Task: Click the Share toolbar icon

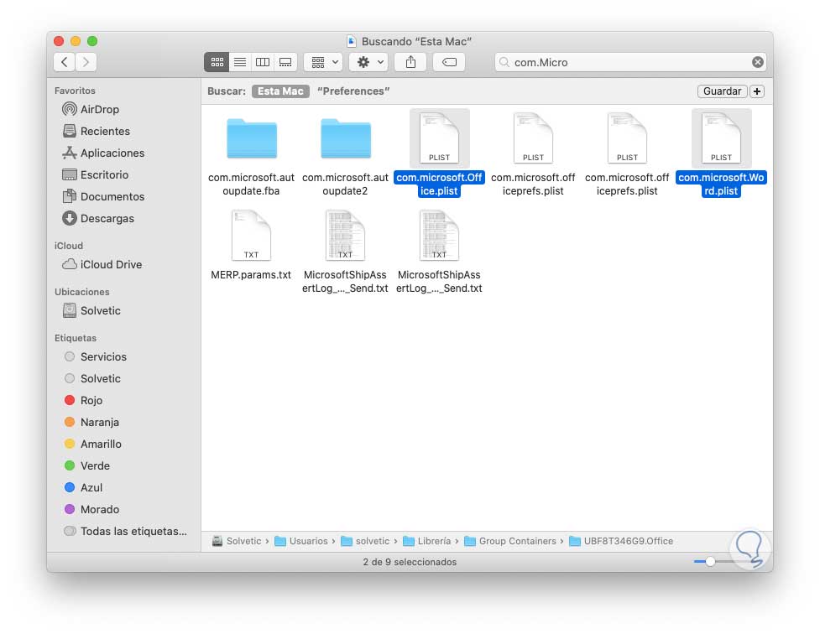Action: click(x=411, y=62)
